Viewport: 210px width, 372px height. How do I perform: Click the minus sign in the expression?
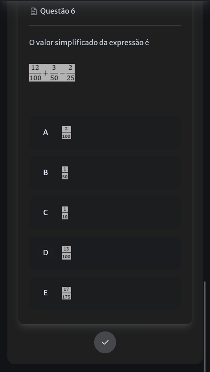pos(62,73)
